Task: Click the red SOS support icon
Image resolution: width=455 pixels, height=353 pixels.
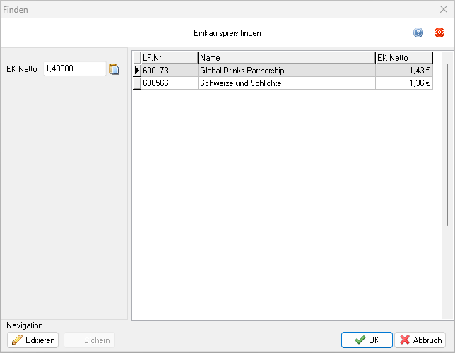Action: point(439,33)
